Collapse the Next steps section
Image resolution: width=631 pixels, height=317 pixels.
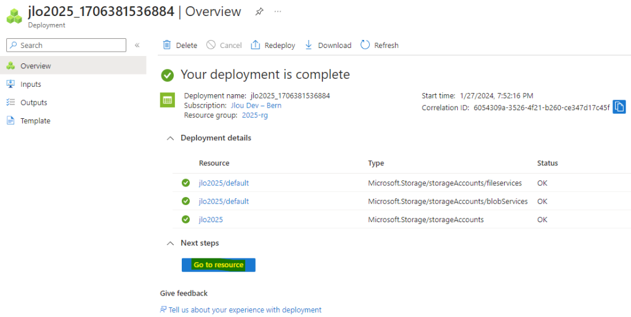[x=171, y=244]
